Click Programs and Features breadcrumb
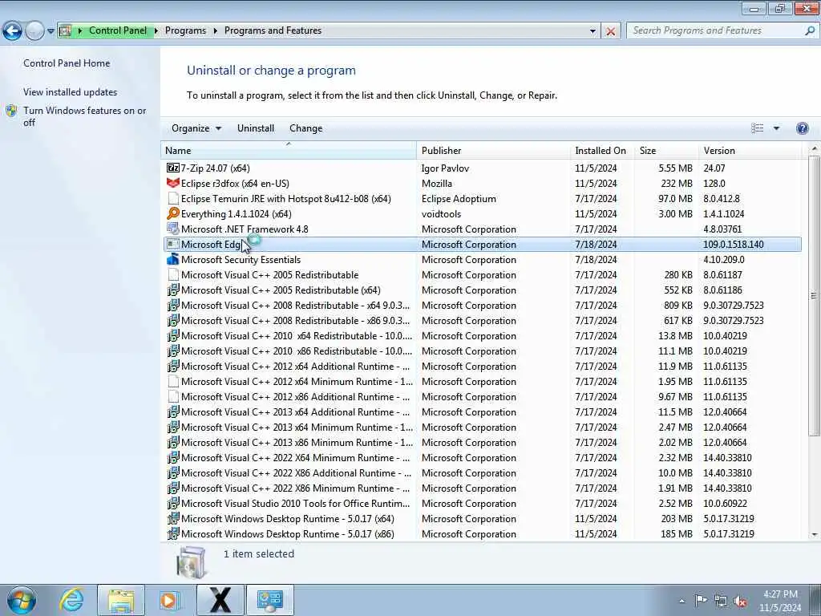821x616 pixels. [x=273, y=30]
